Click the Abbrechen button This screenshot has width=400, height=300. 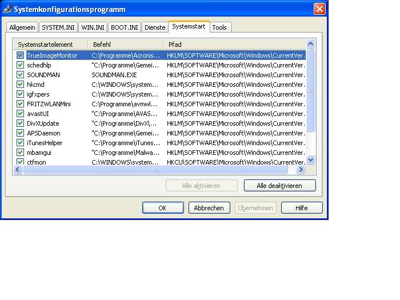click(x=209, y=208)
